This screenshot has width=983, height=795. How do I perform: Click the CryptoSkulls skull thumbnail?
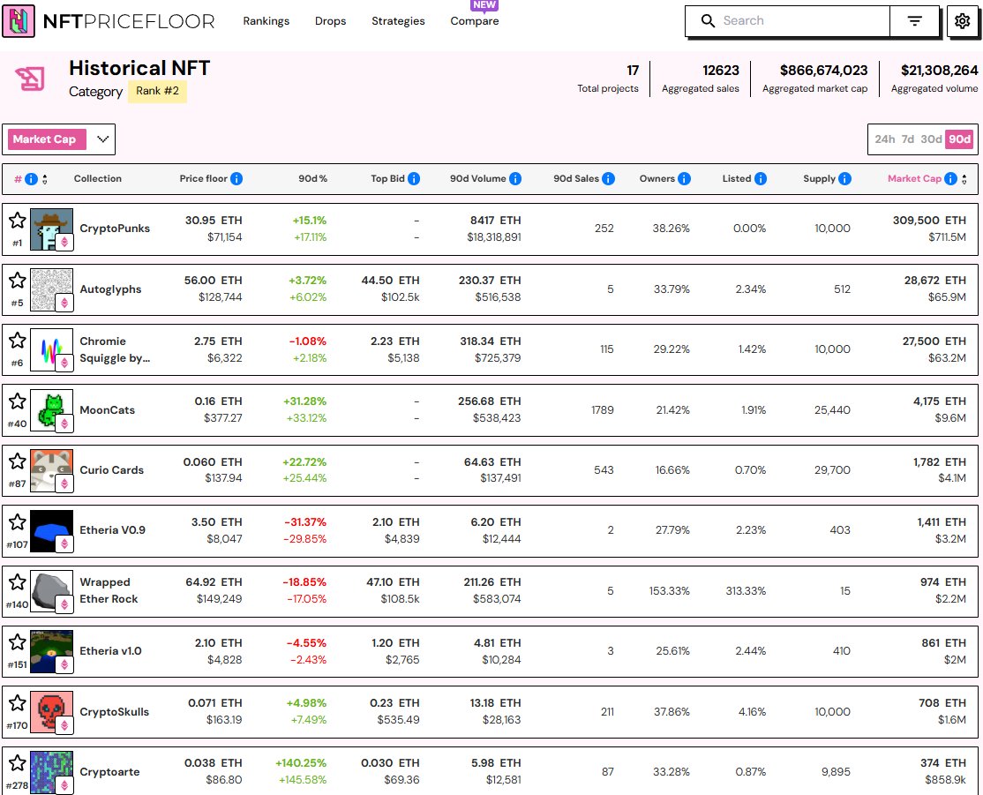[x=51, y=712]
